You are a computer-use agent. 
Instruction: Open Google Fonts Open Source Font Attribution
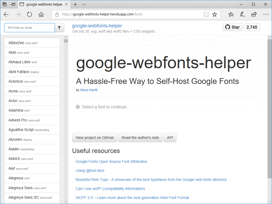[111, 161]
